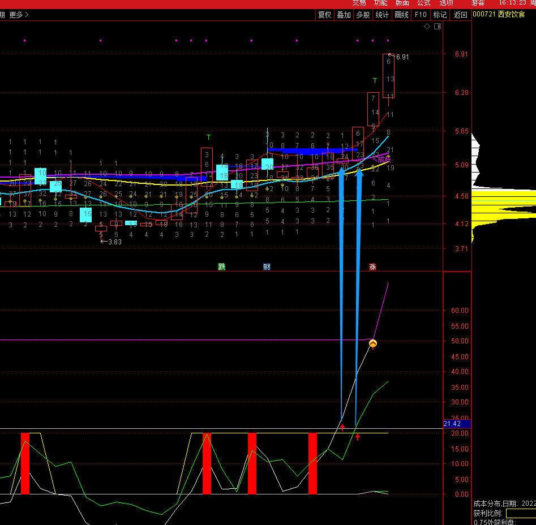
Task: Activate the 画线 drawing tool
Action: (401, 15)
